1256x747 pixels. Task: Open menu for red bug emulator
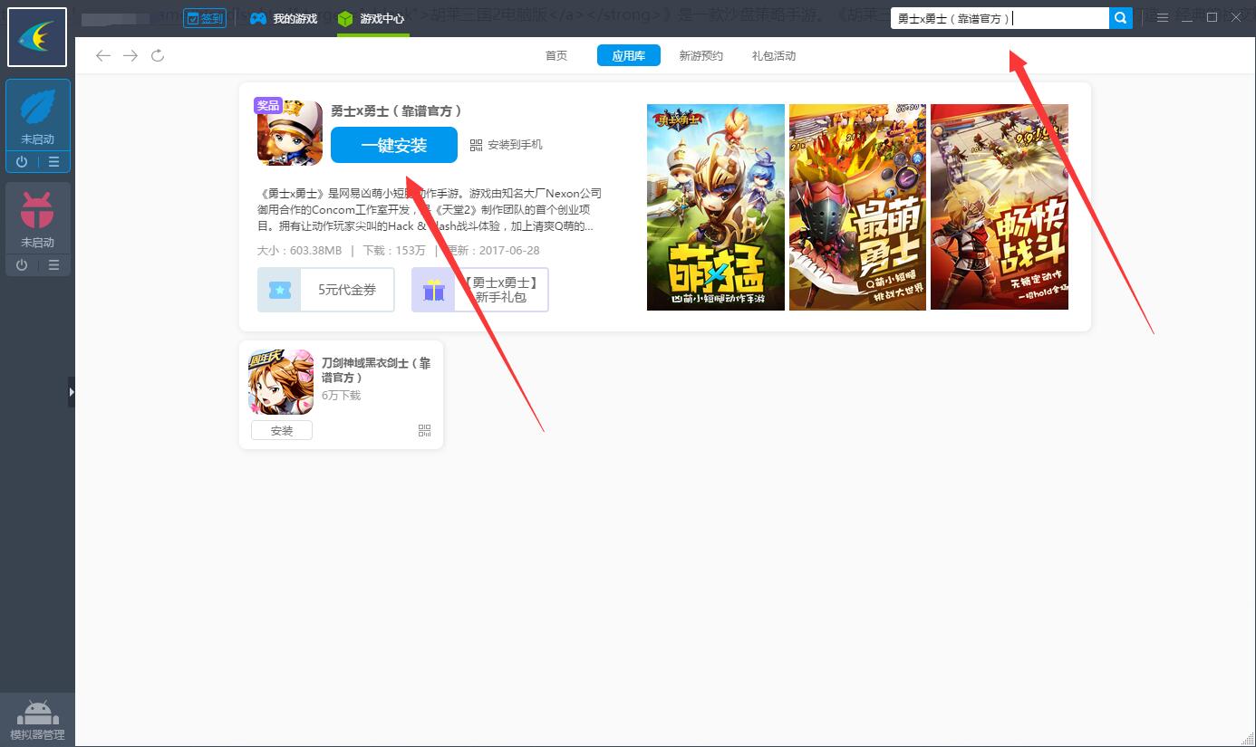tap(53, 265)
